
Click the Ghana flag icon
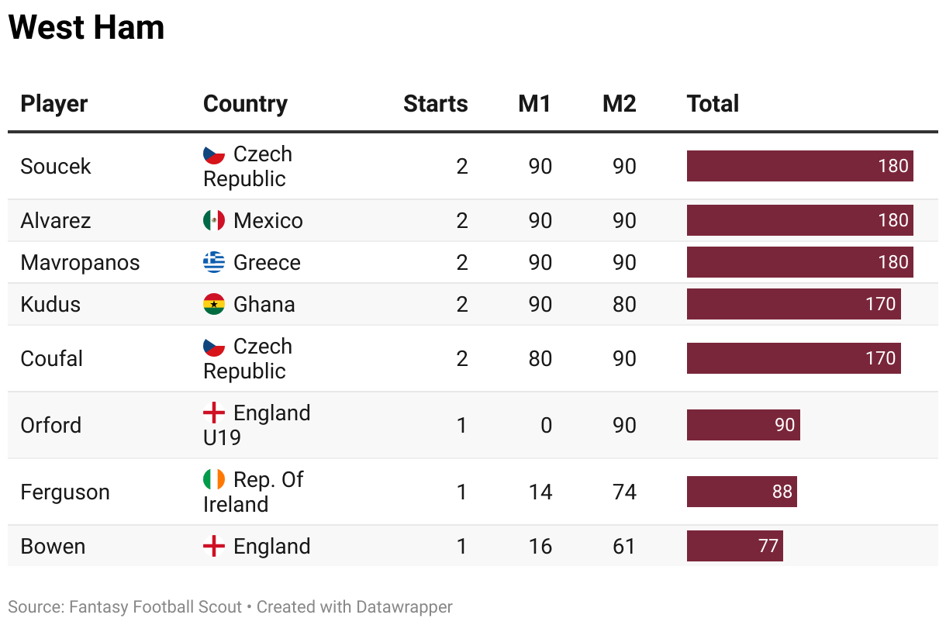pyautogui.click(x=214, y=305)
